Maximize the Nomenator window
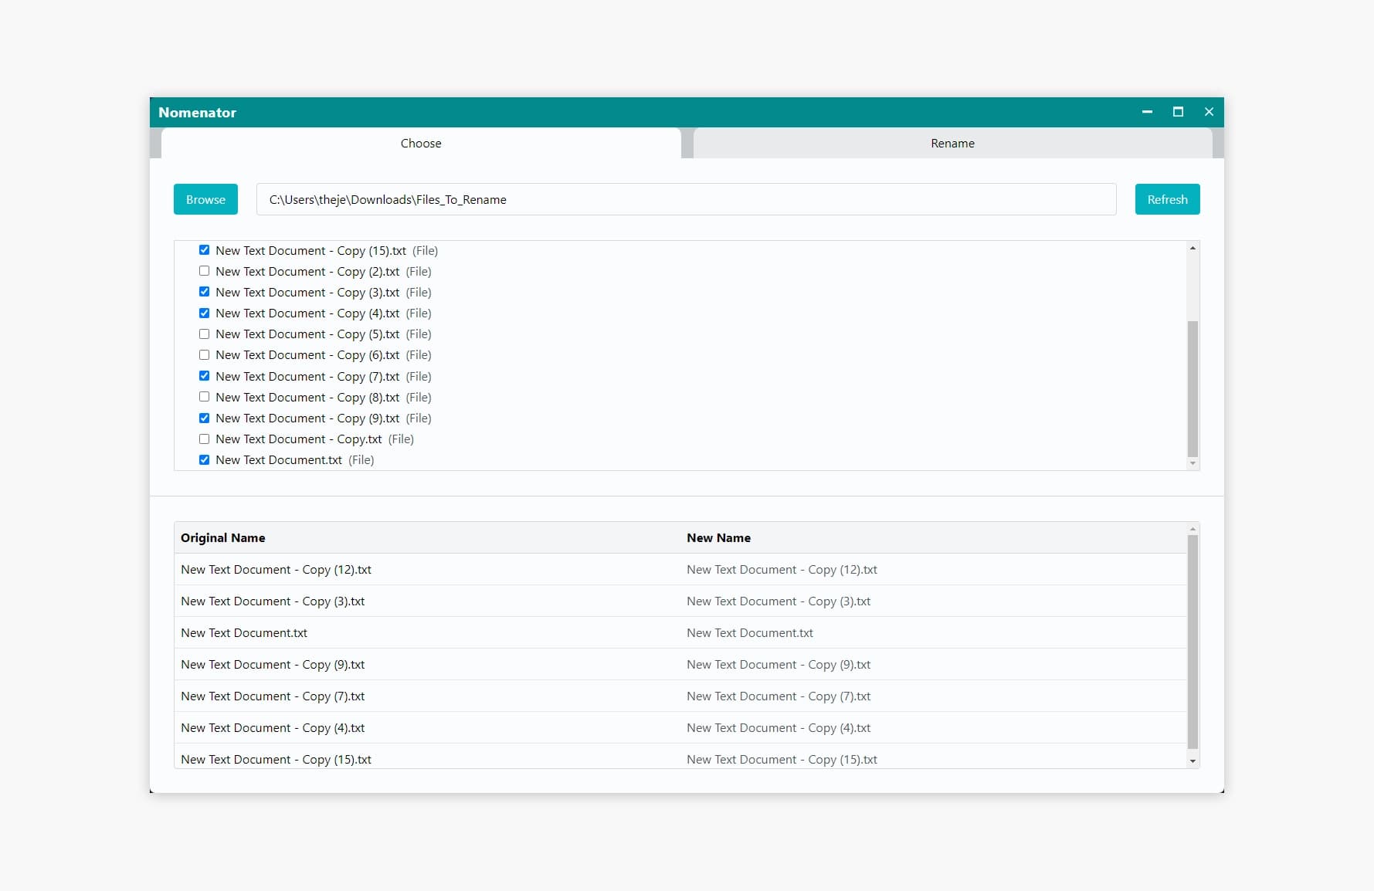1374x891 pixels. (1178, 112)
